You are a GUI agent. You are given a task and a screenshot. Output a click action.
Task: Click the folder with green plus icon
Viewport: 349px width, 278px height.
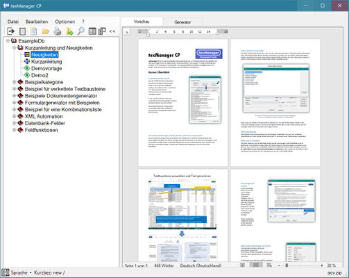[x=69, y=31]
